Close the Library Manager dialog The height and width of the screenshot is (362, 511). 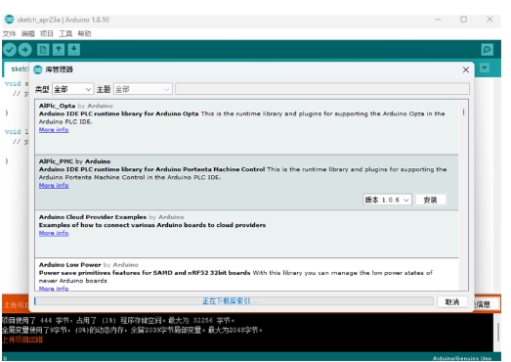466,69
